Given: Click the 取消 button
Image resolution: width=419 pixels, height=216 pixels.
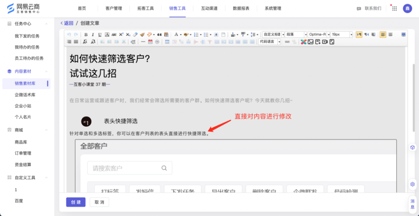Looking at the screenshot, I should pos(99,202).
